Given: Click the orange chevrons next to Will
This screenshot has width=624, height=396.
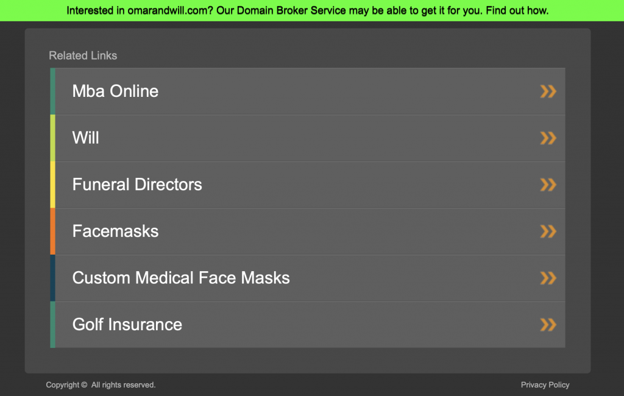Looking at the screenshot, I should (548, 138).
